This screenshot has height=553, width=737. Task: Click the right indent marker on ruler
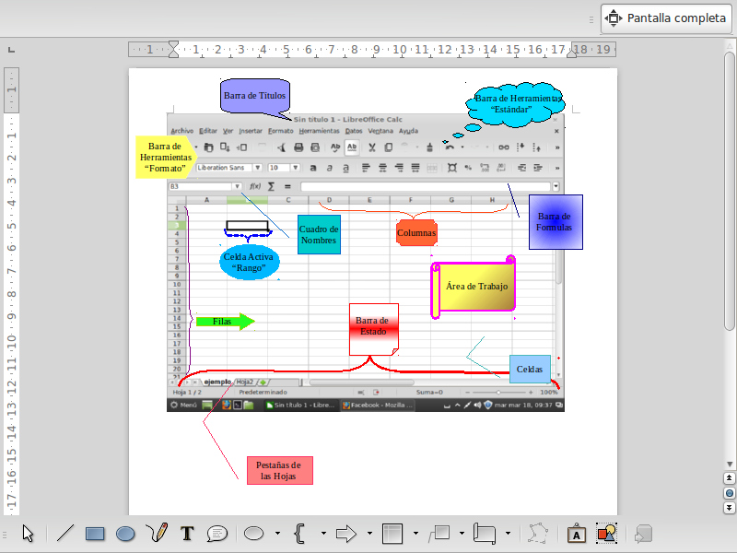pos(571,53)
